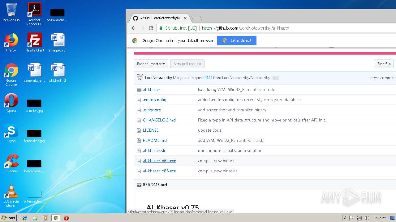
Task: Click the taskbar clock 1:17 PM
Action: tap(380, 218)
